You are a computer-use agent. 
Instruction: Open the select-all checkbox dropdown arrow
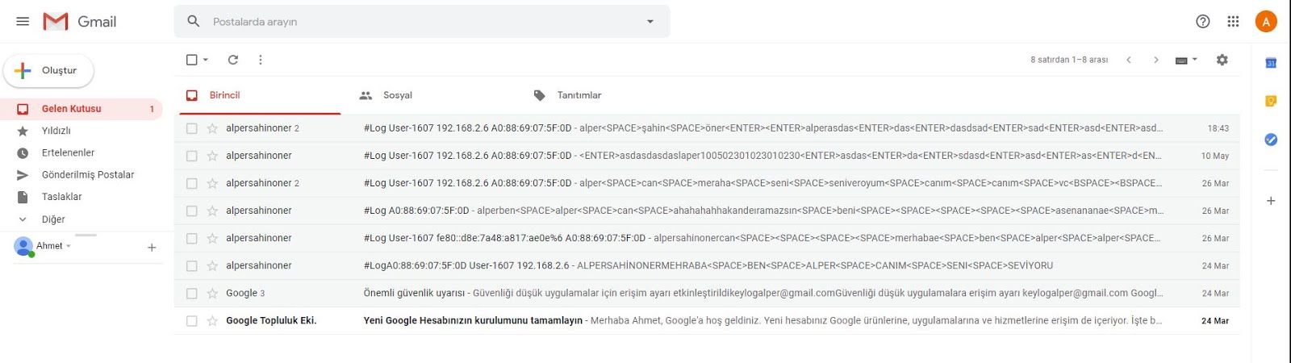(206, 60)
